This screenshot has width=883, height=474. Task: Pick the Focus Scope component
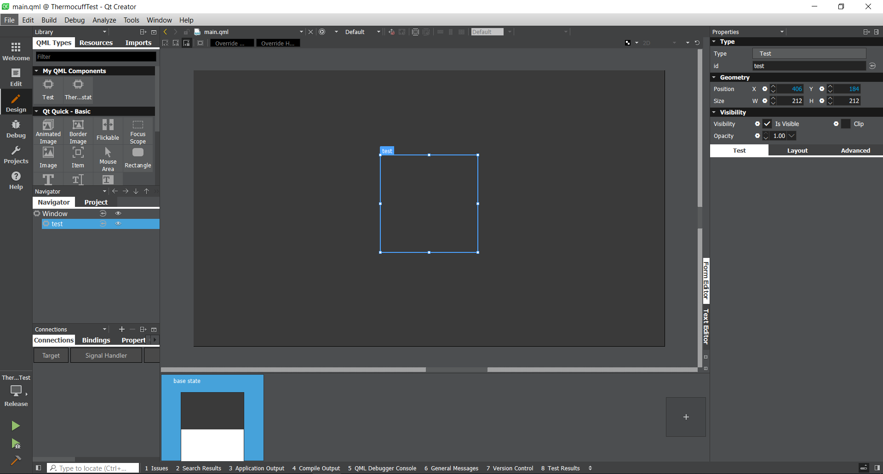pos(138,131)
